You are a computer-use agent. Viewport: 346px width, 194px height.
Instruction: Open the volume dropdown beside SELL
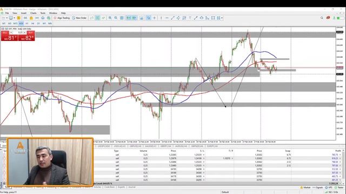[11, 32]
